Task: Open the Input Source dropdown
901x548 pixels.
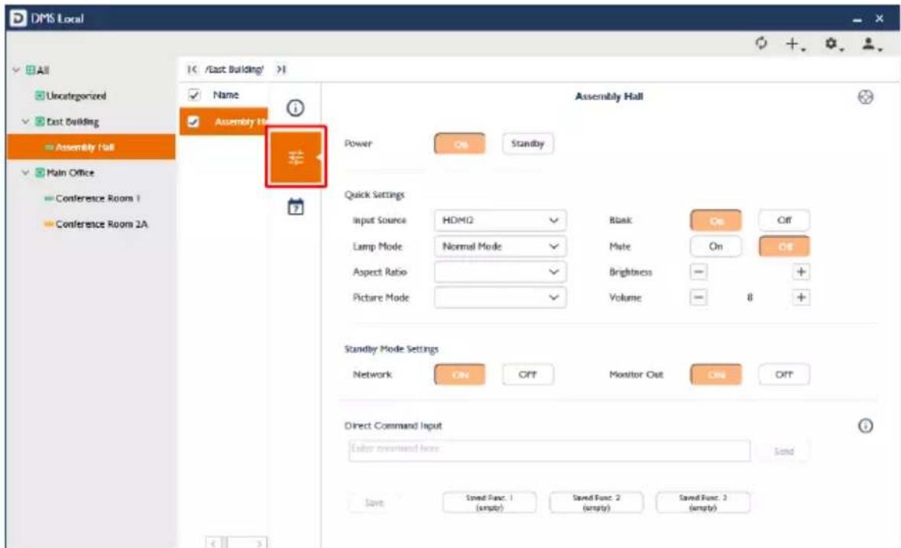Action: click(500, 221)
